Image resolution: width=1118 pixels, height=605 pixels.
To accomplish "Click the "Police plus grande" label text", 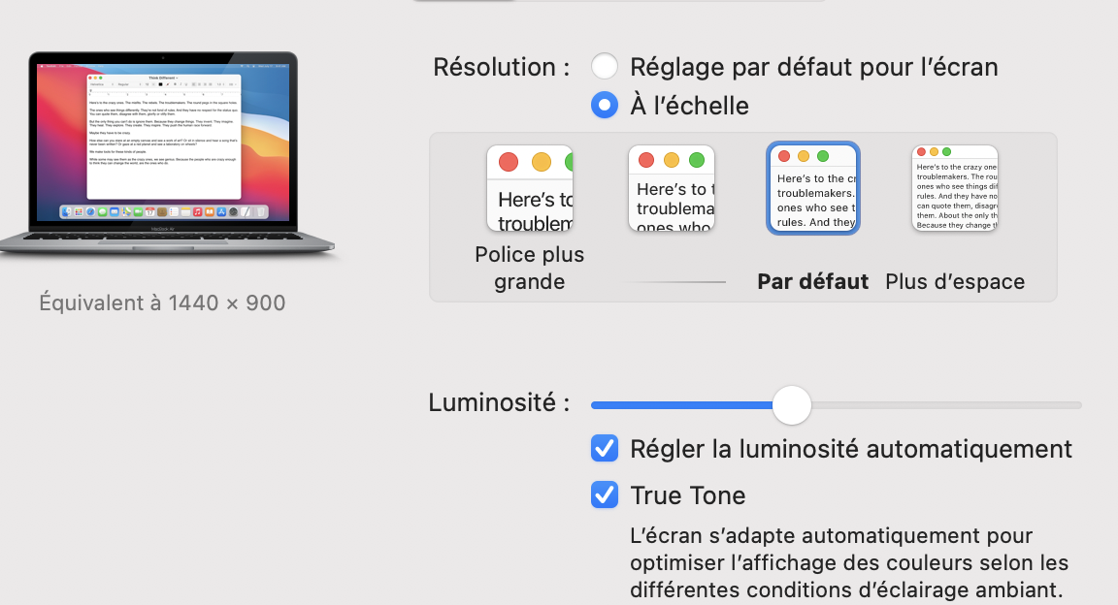I will click(x=530, y=268).
